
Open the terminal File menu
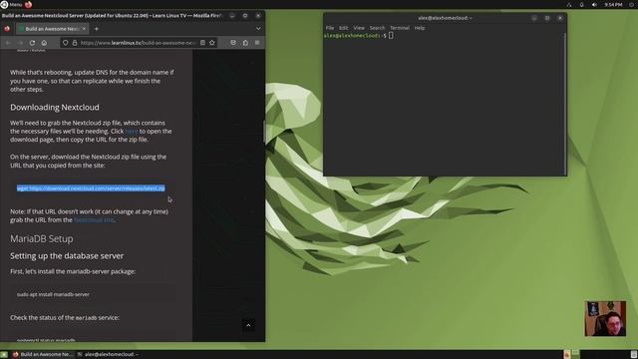tap(330, 28)
